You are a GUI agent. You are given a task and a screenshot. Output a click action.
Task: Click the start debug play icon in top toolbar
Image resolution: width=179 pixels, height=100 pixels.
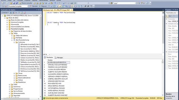click(x=75, y=3)
